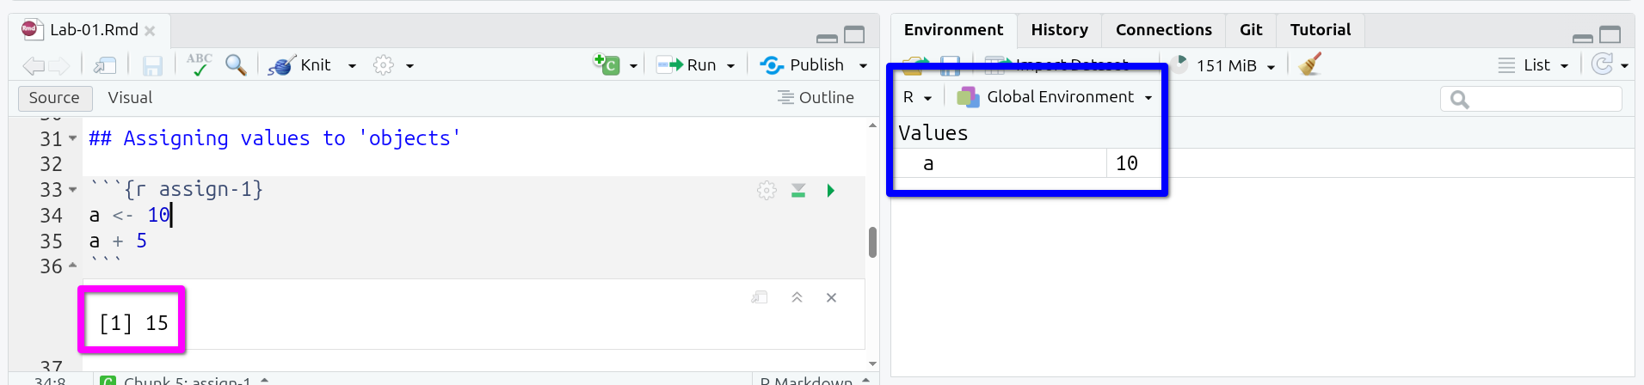The height and width of the screenshot is (385, 1644).
Task: Open the Knit options dropdown arrow
Action: [x=352, y=65]
